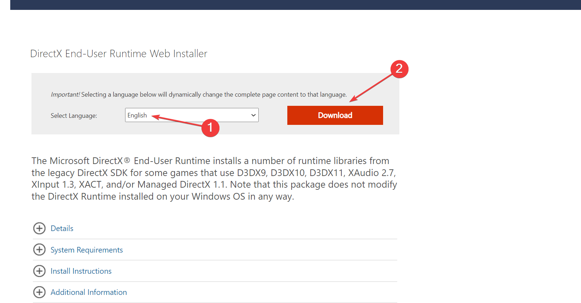Click the System Requirements plus icon
This screenshot has height=303, width=581.
pos(39,250)
